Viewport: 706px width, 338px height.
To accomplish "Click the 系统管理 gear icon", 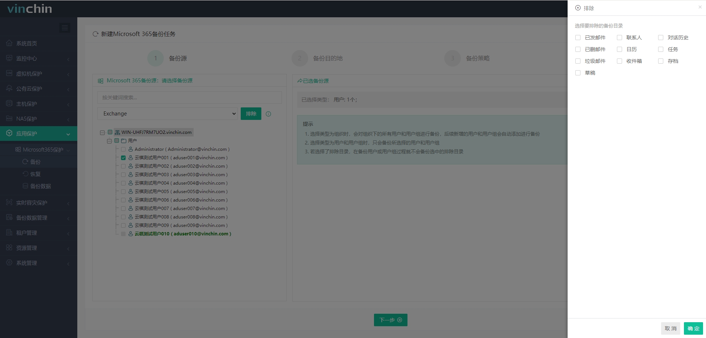I will click(9, 263).
